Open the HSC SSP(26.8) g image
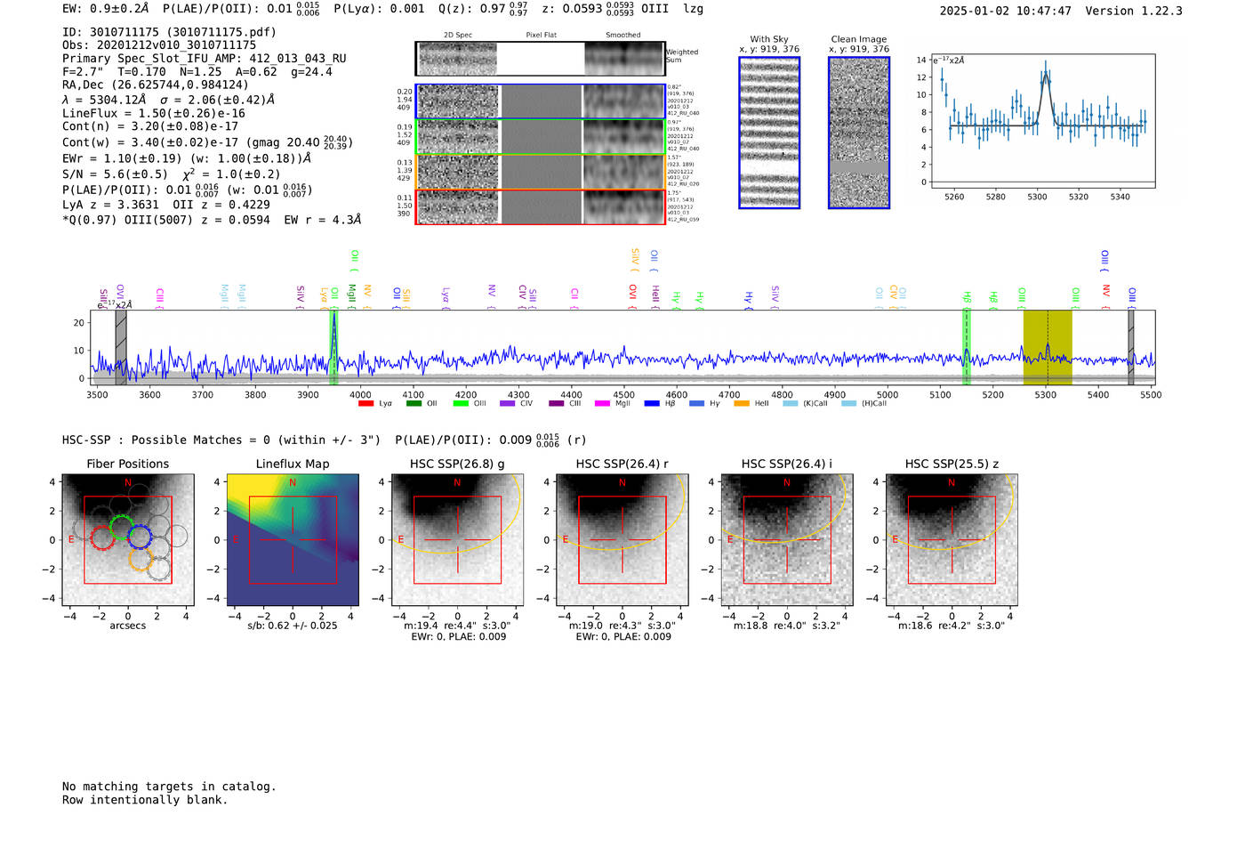 [457, 540]
